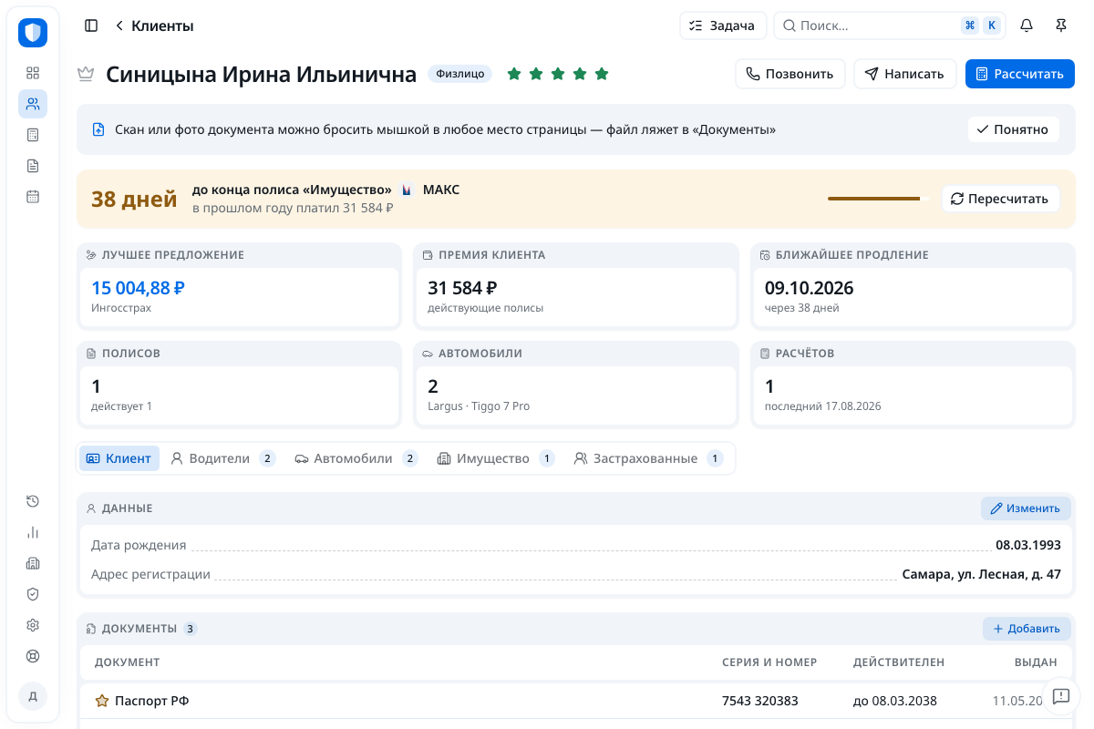Mark Паспорт РФ star icon

102,701
